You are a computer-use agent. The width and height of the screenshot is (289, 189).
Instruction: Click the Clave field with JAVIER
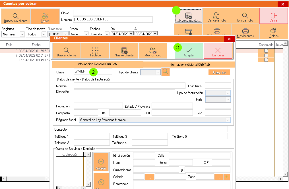click(93, 72)
